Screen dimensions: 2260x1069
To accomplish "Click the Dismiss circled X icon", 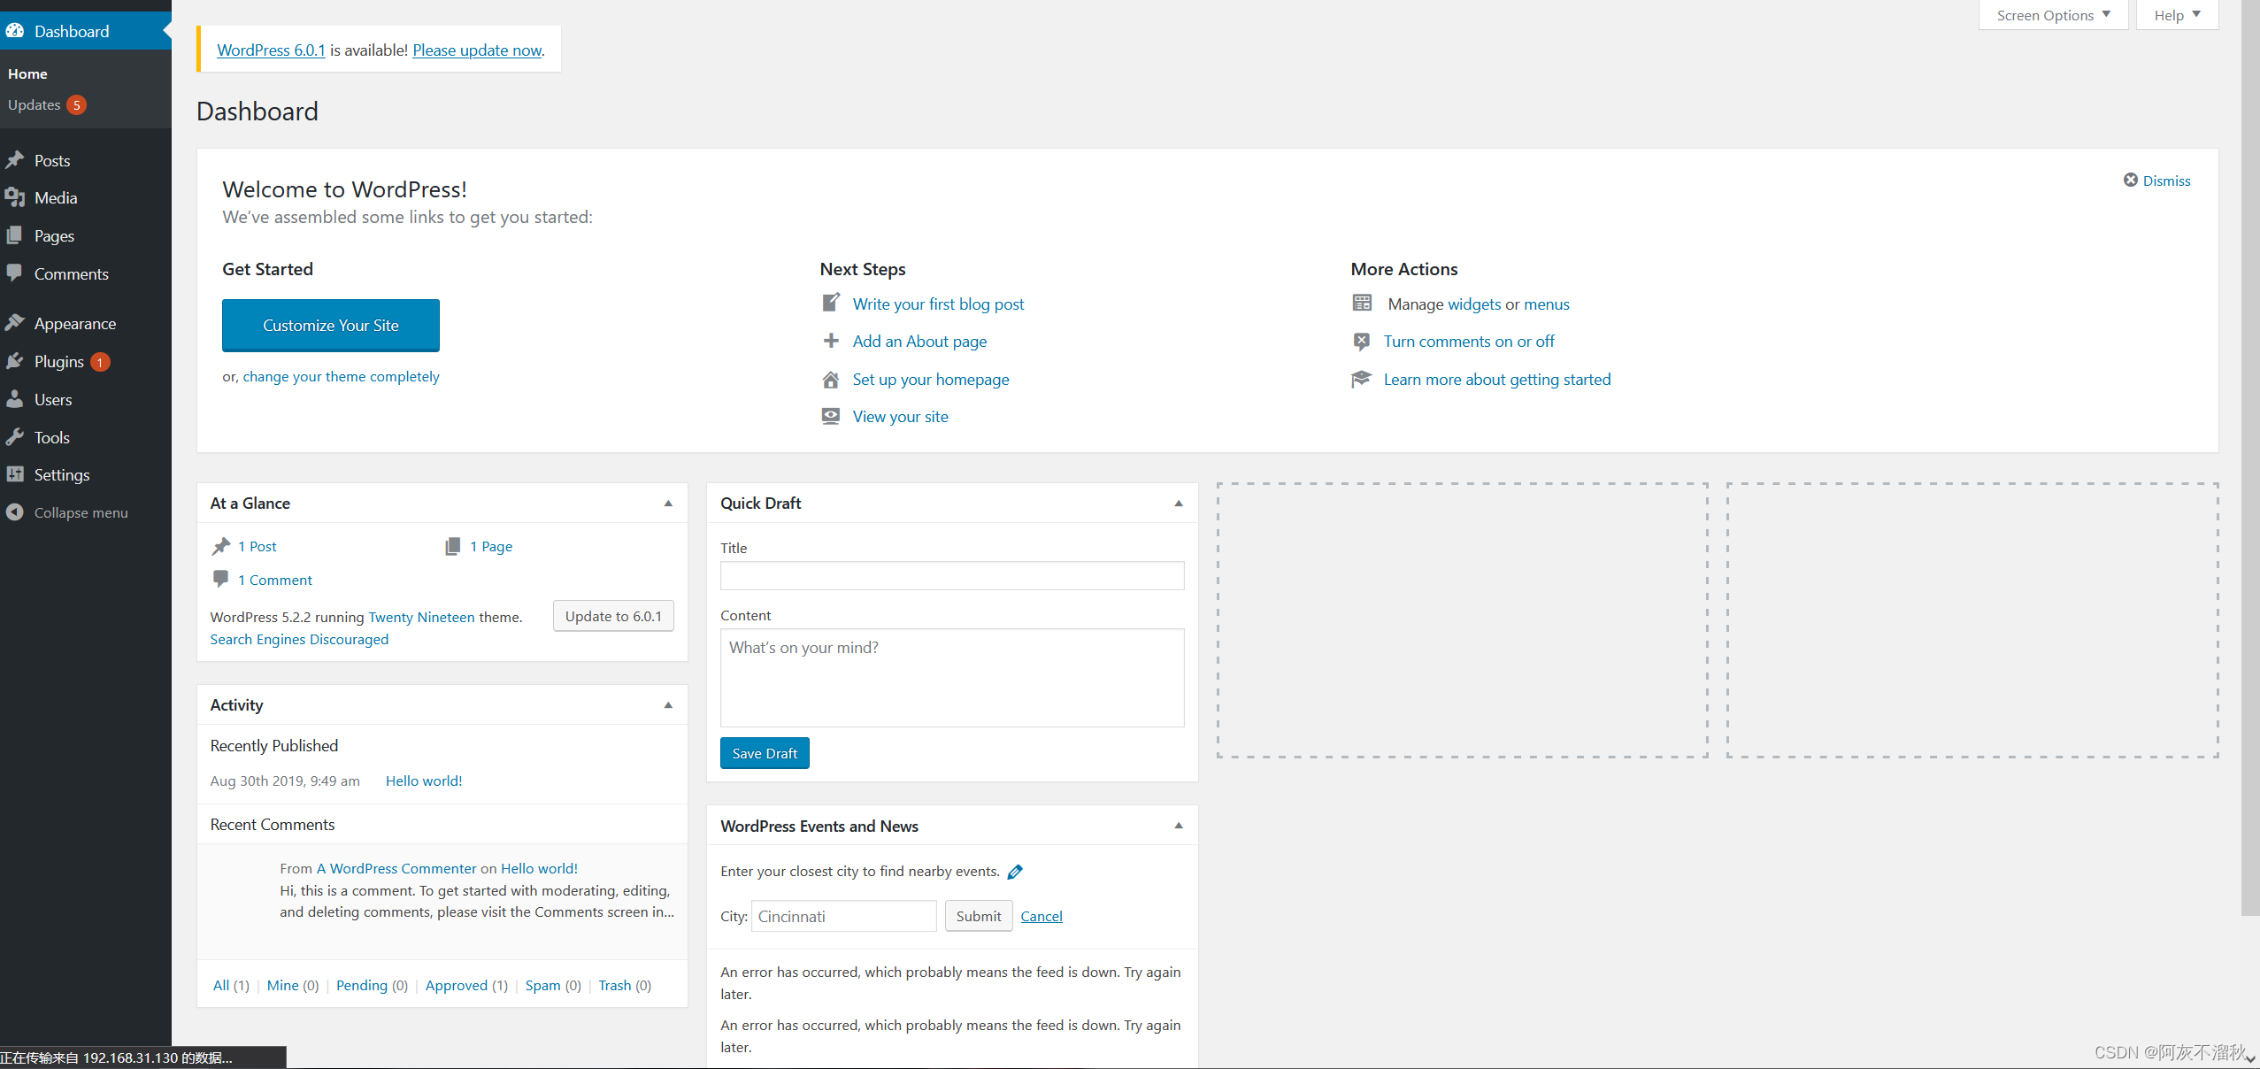I will [x=2131, y=180].
